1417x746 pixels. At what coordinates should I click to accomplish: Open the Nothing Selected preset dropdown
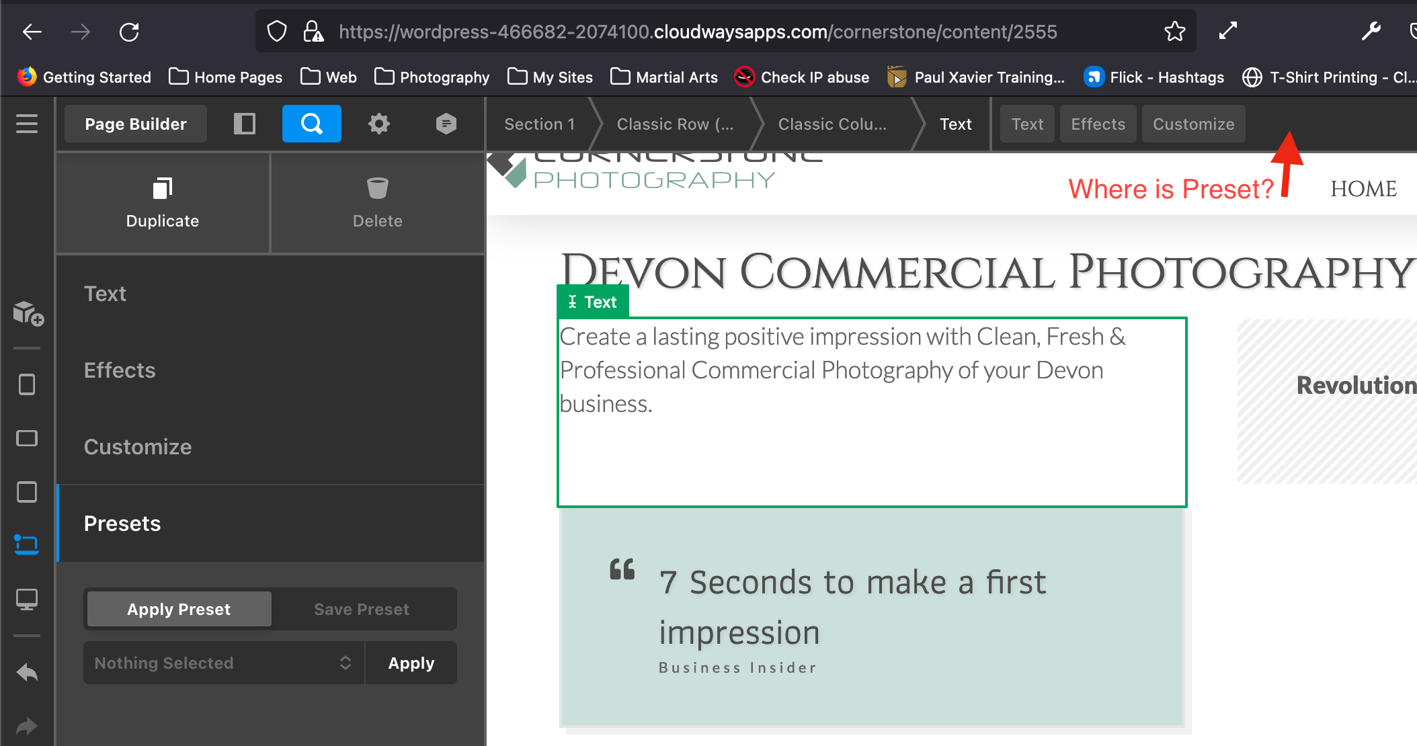click(224, 663)
